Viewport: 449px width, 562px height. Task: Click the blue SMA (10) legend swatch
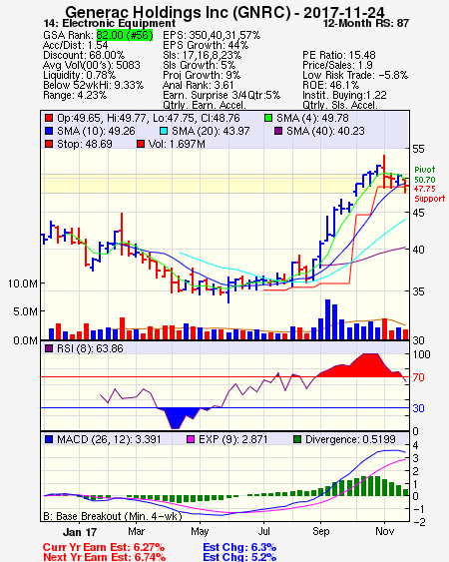click(x=49, y=131)
